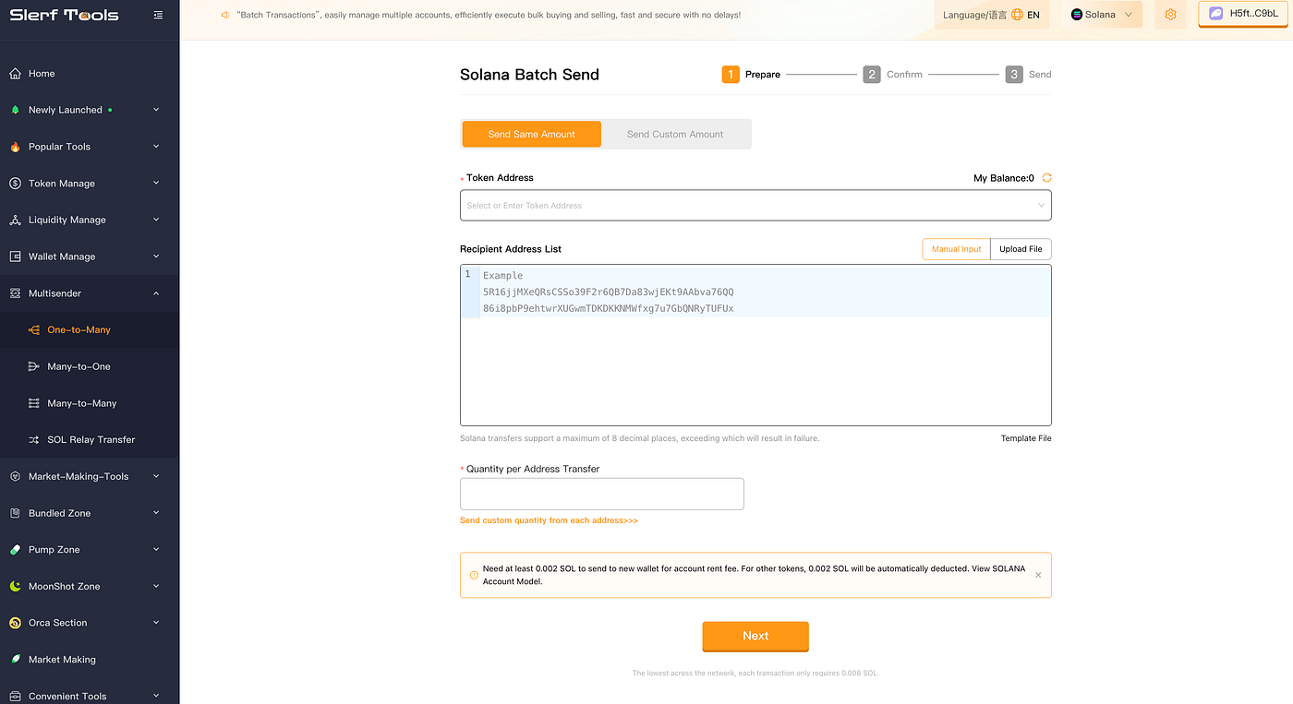Click step 1 Prepare indicator

coord(751,75)
